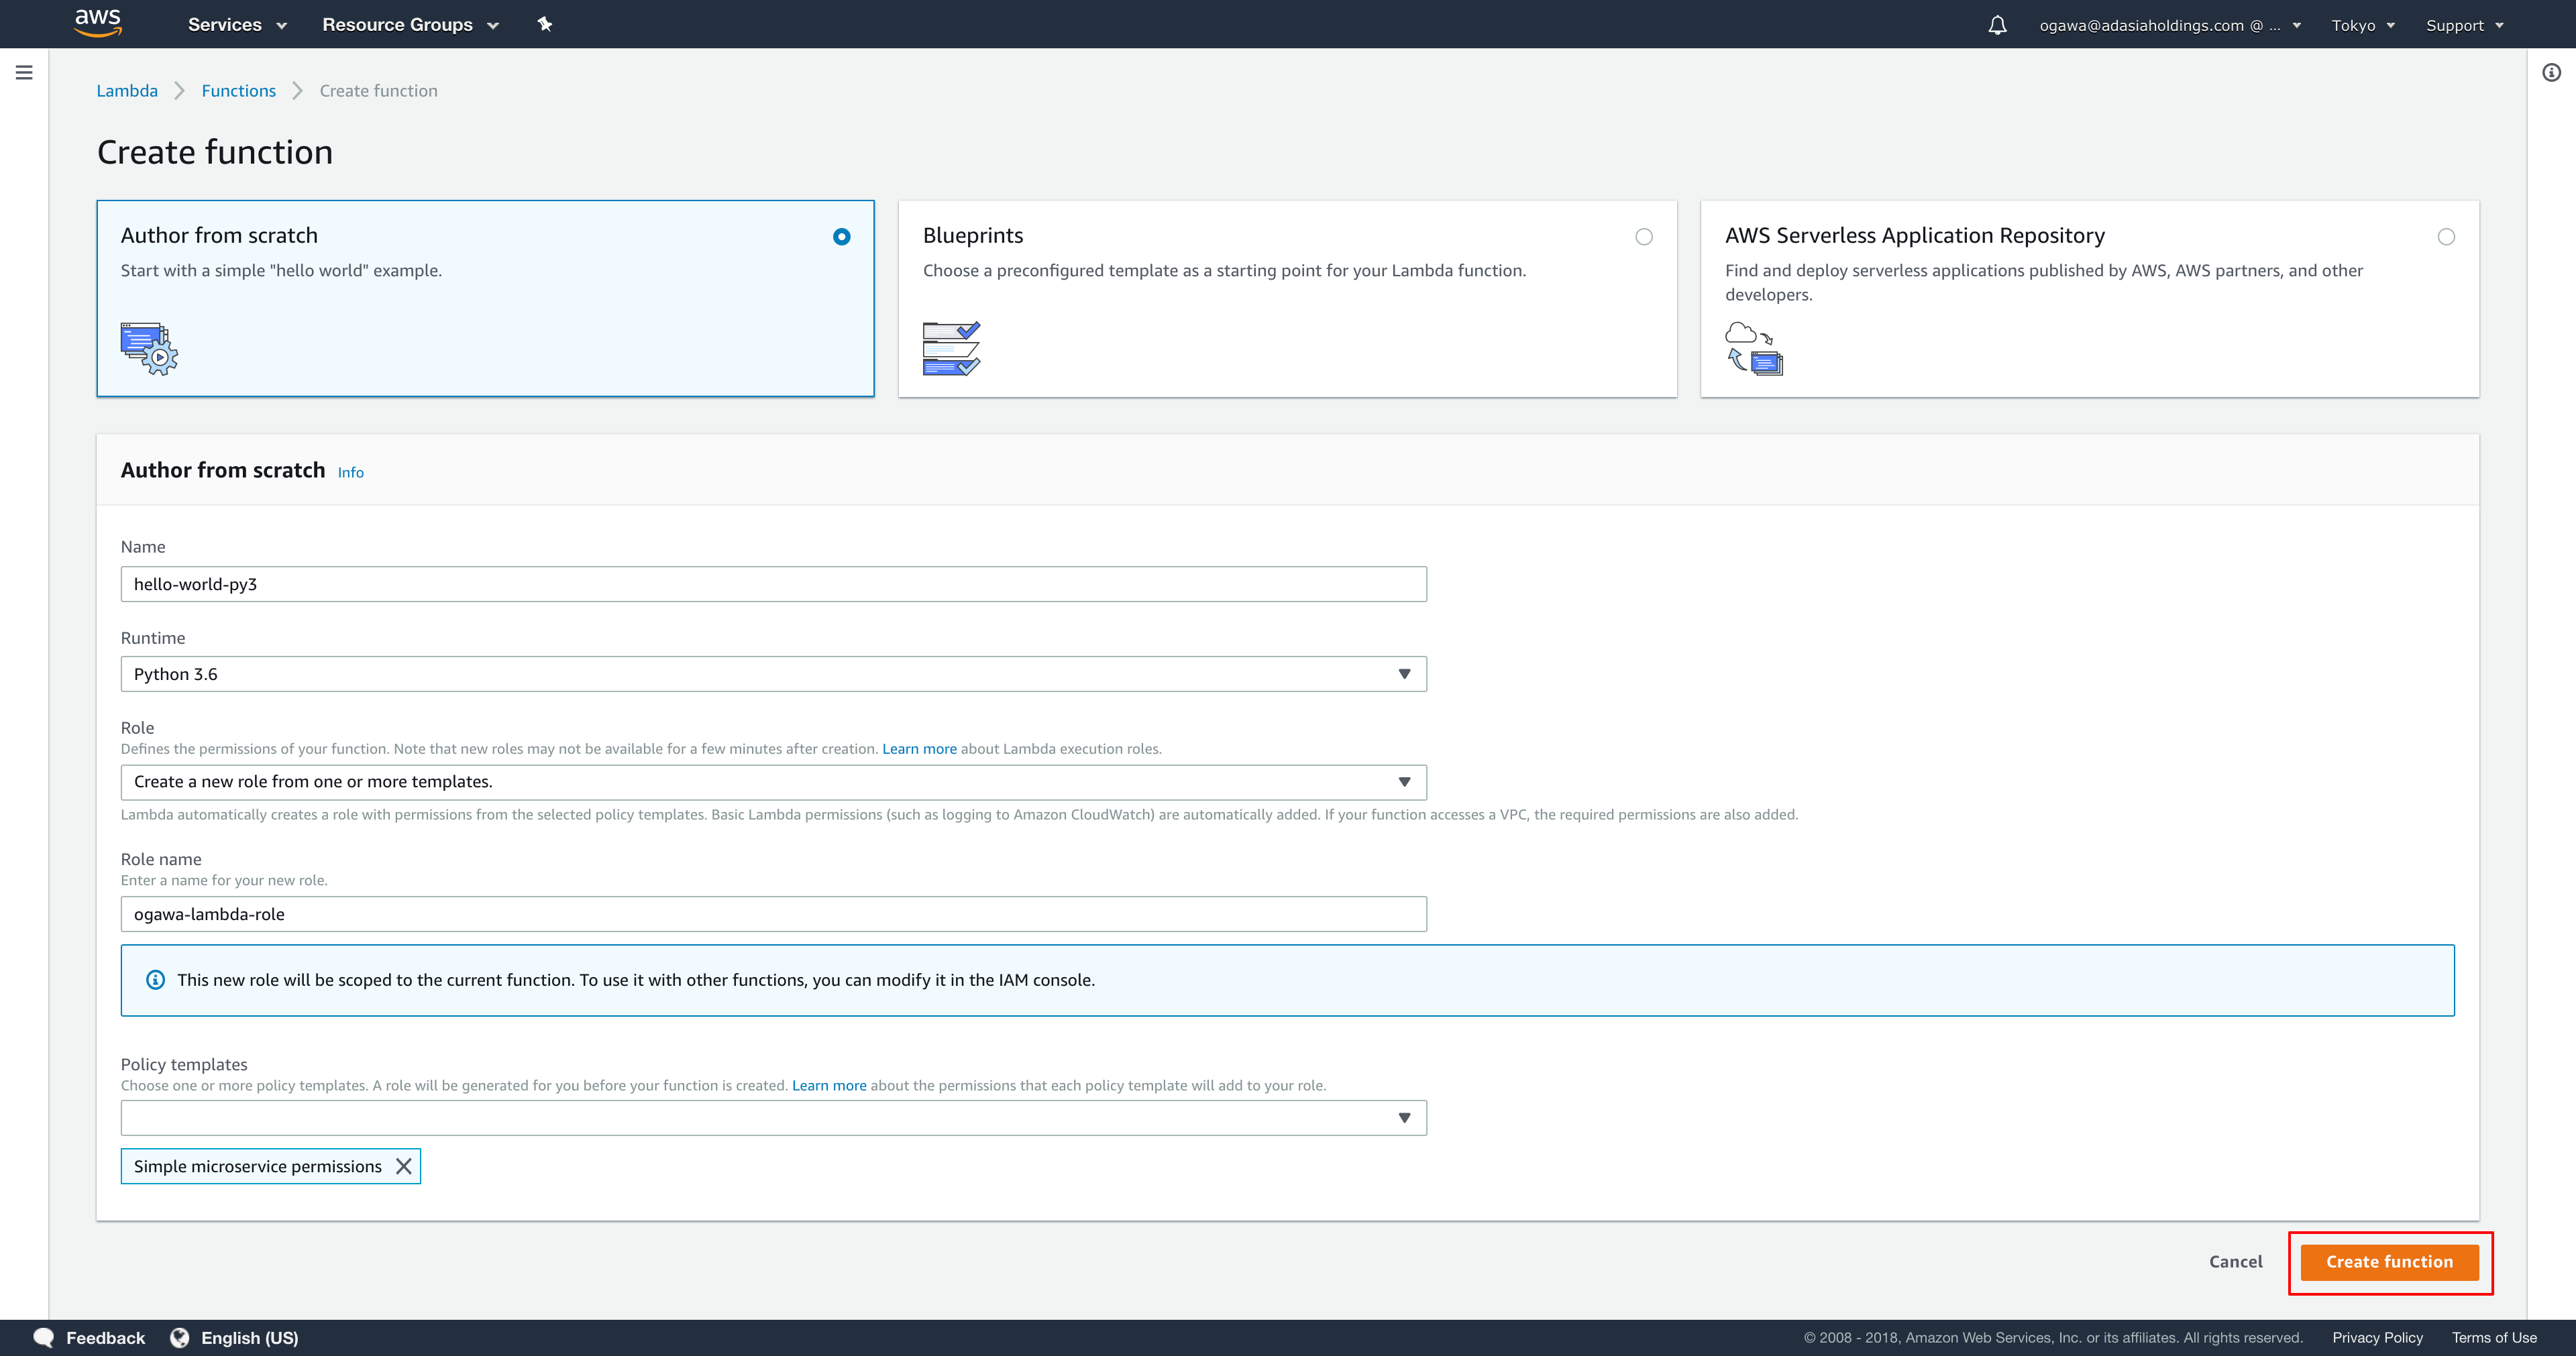Click the Role name input field
Viewport: 2576px width, 1356px height.
coord(773,914)
